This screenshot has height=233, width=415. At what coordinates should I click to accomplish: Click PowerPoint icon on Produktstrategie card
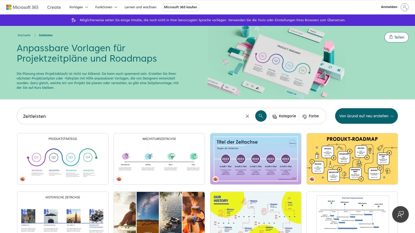[x=23, y=179]
